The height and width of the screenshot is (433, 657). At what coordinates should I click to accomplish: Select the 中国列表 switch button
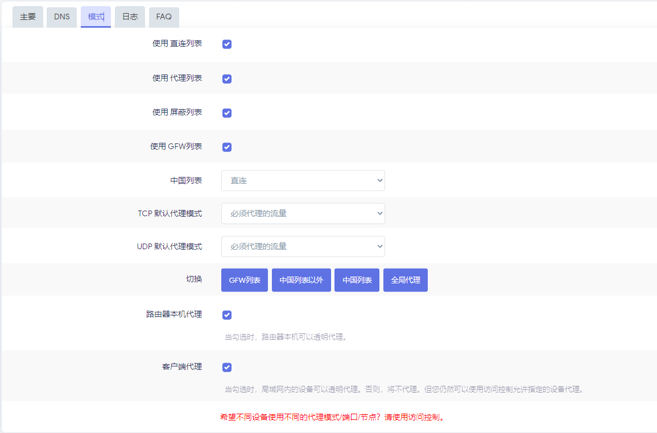point(357,280)
